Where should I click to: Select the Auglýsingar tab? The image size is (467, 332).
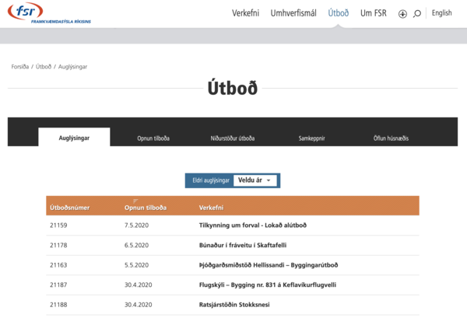coord(75,138)
